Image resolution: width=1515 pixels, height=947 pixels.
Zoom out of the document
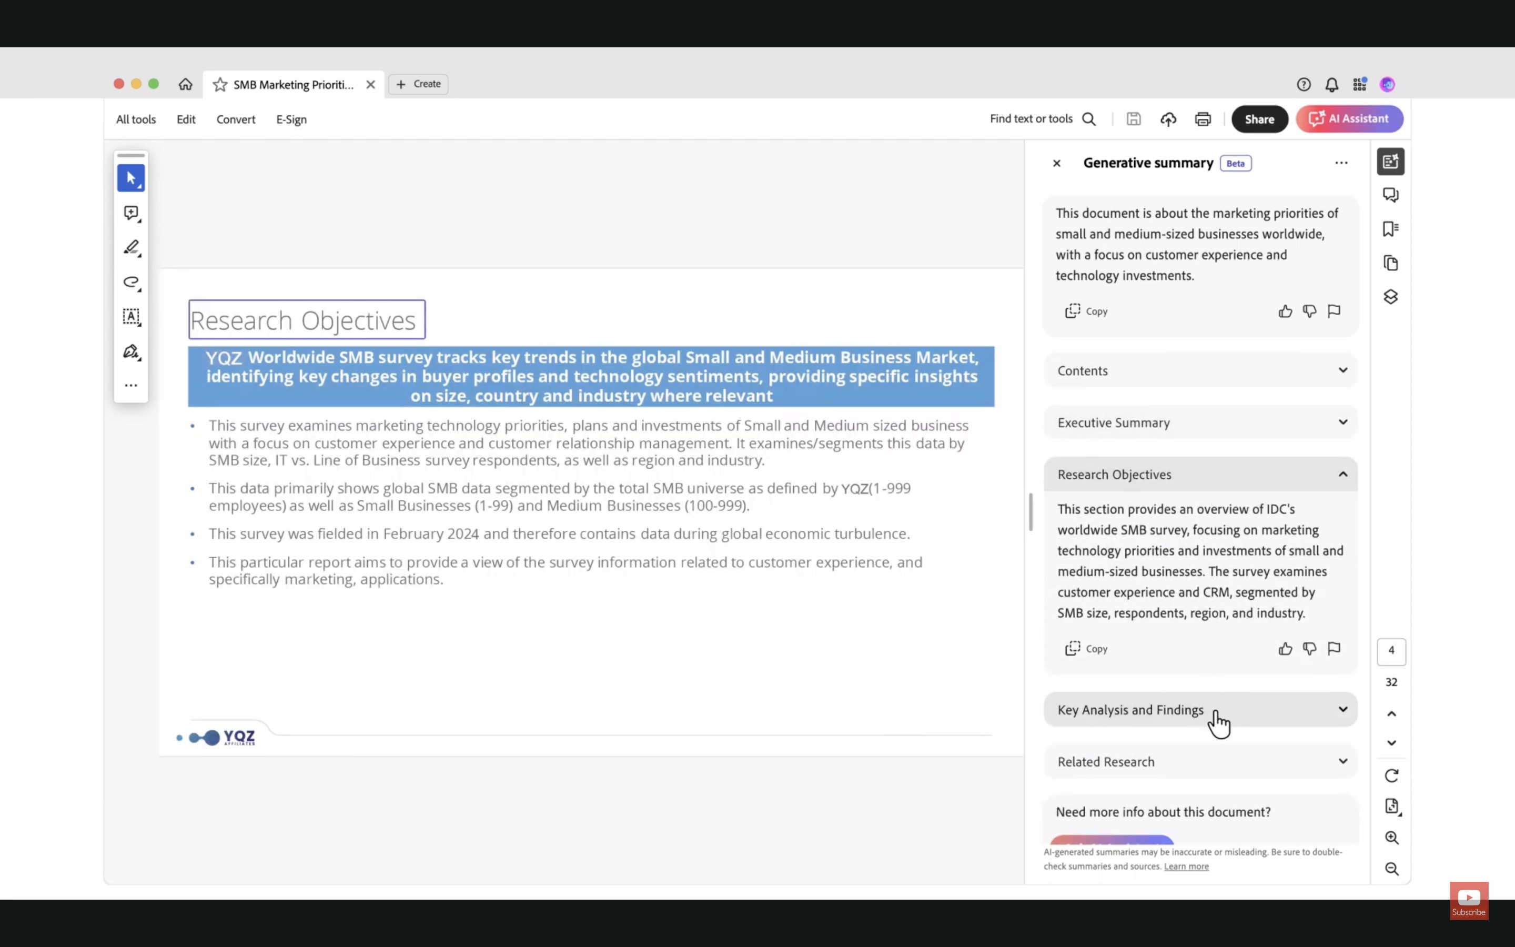point(1392,869)
